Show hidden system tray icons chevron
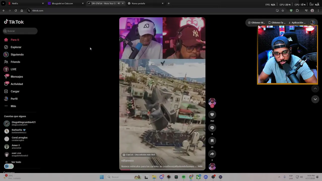Viewport: 322px width, 181px height. (x=279, y=177)
